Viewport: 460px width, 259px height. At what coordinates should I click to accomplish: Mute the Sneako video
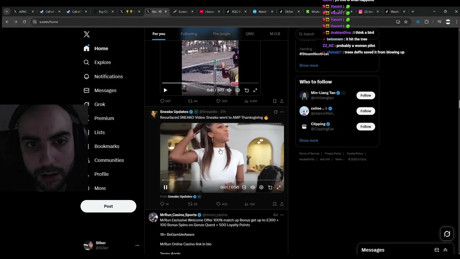point(253,187)
